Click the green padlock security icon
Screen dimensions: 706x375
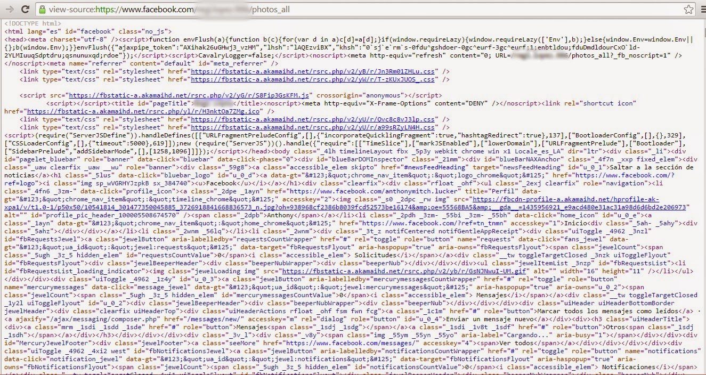tap(42, 10)
